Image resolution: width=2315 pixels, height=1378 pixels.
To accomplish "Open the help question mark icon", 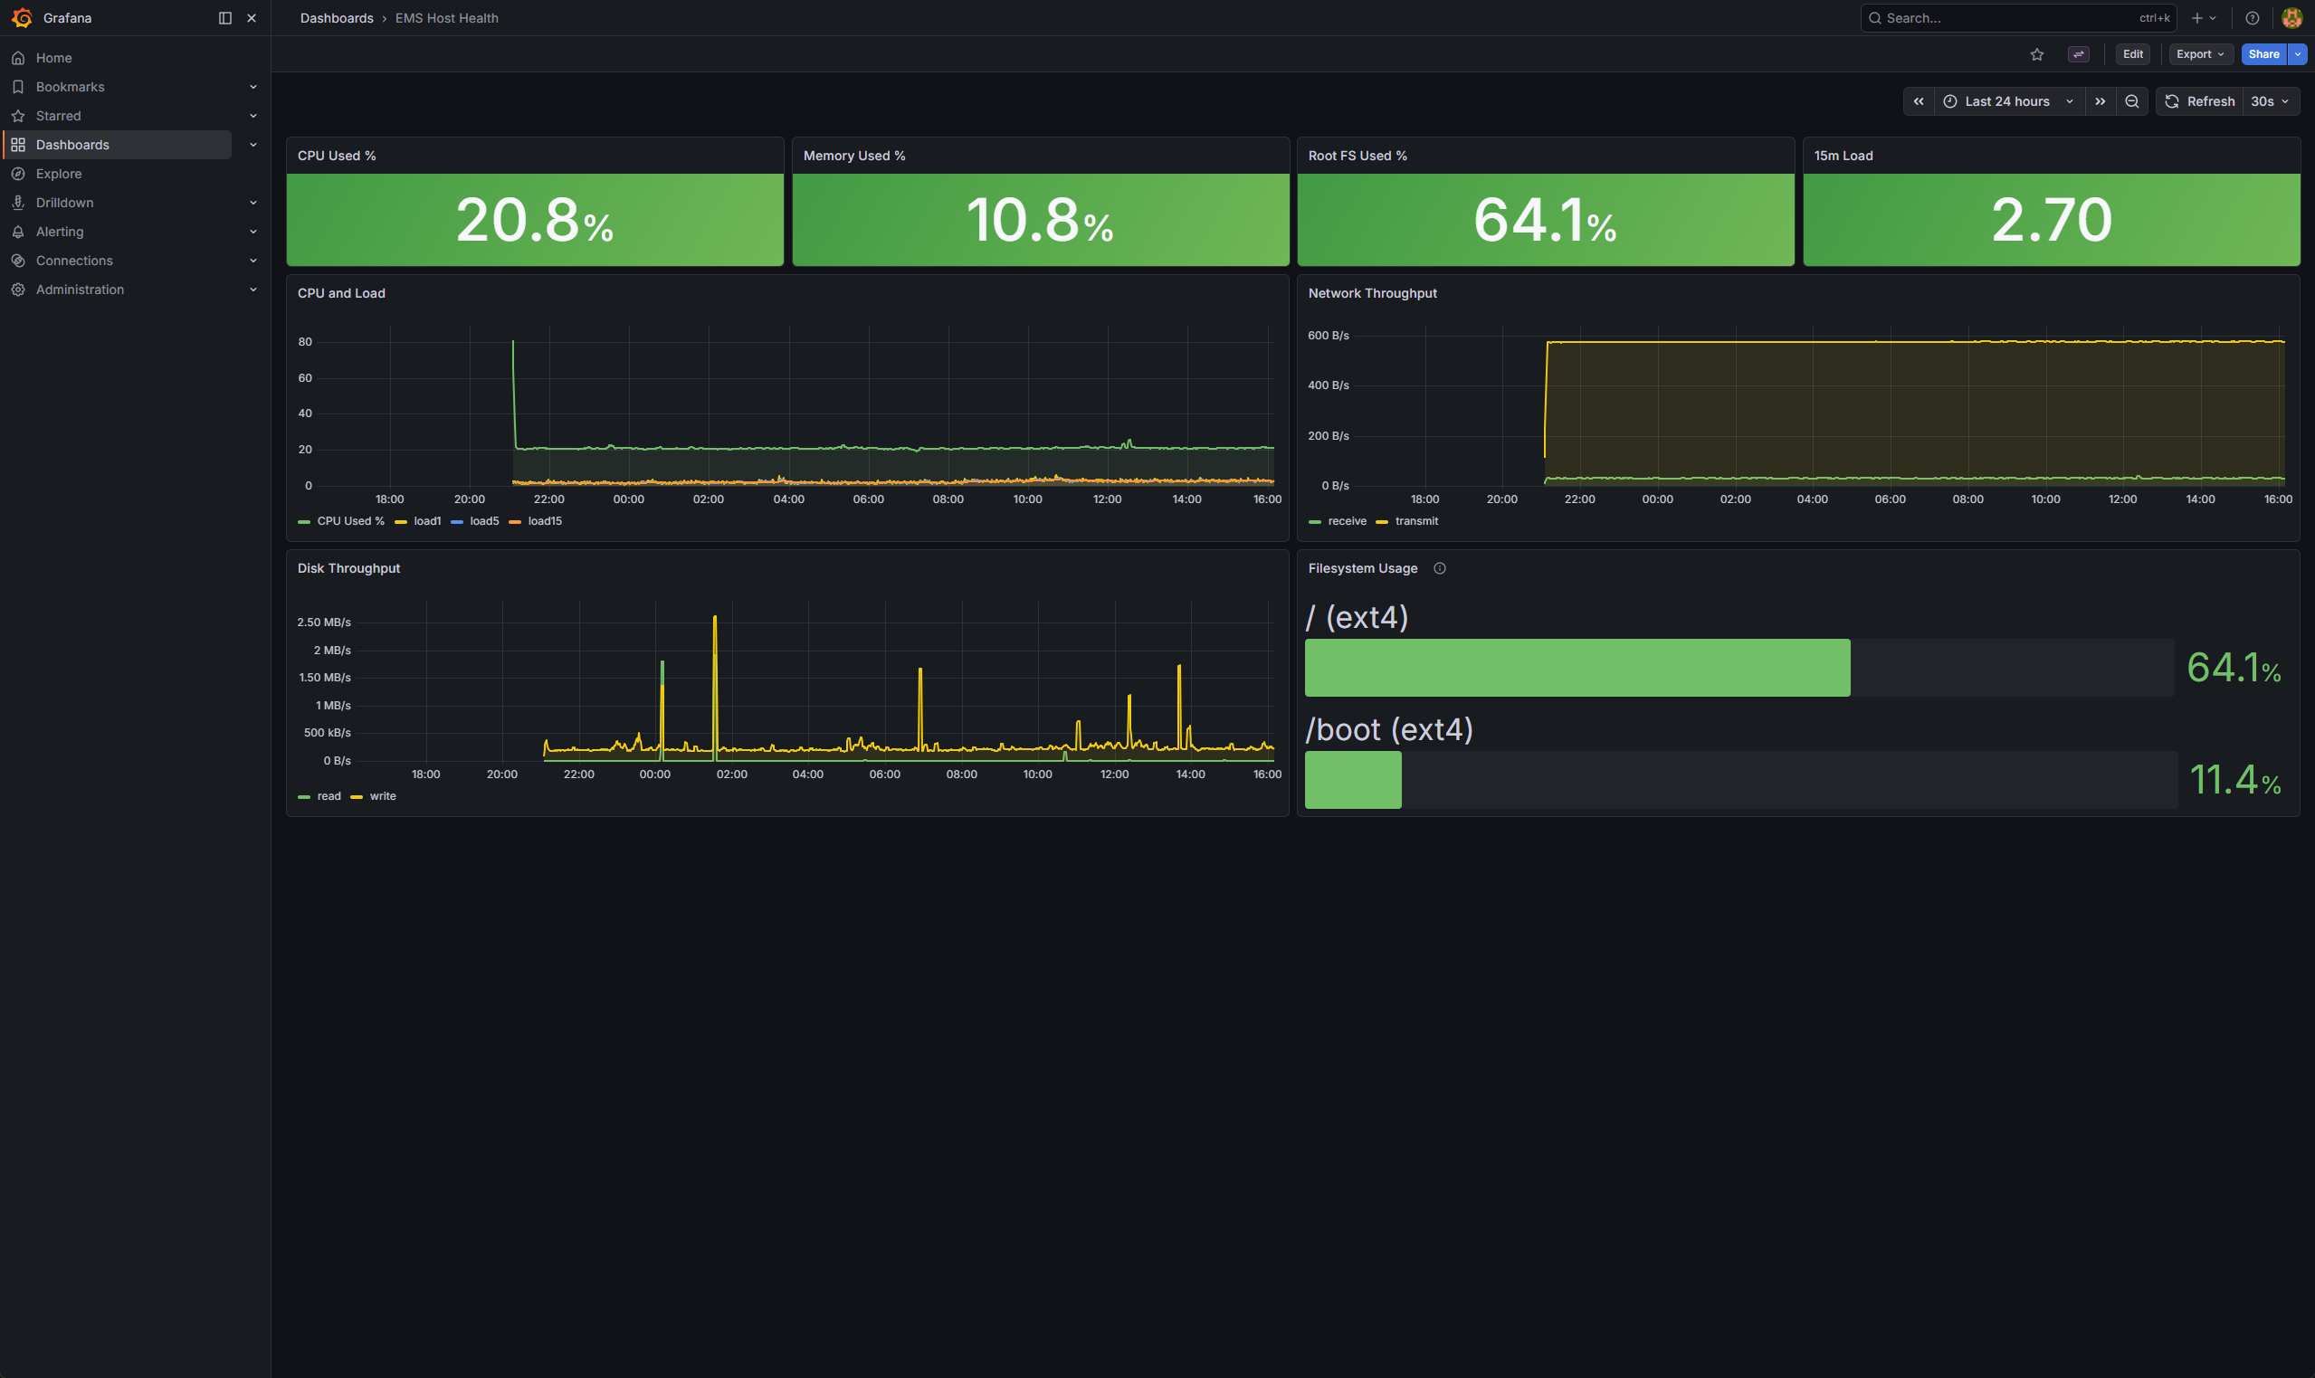I will (2252, 17).
